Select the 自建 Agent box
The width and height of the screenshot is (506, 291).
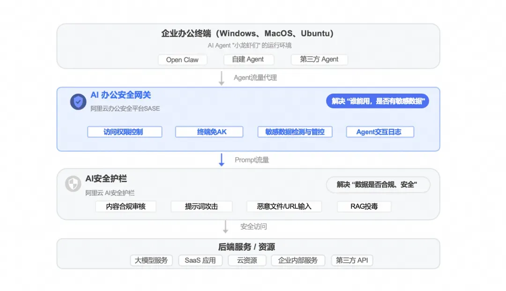point(248,59)
